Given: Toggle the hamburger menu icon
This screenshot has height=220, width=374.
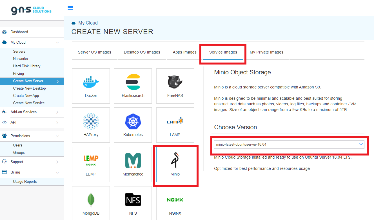Looking at the screenshot, I should point(70,8).
